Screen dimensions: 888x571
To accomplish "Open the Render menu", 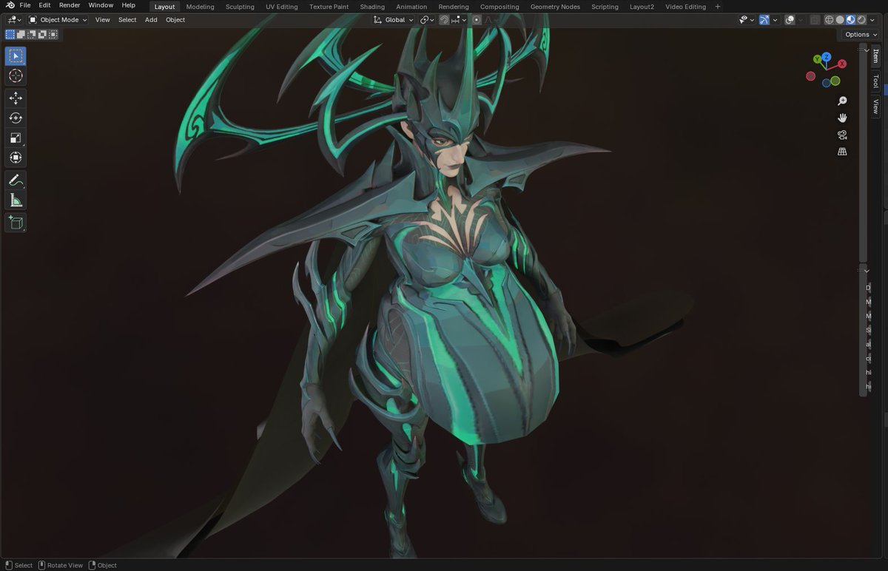I will (70, 5).
